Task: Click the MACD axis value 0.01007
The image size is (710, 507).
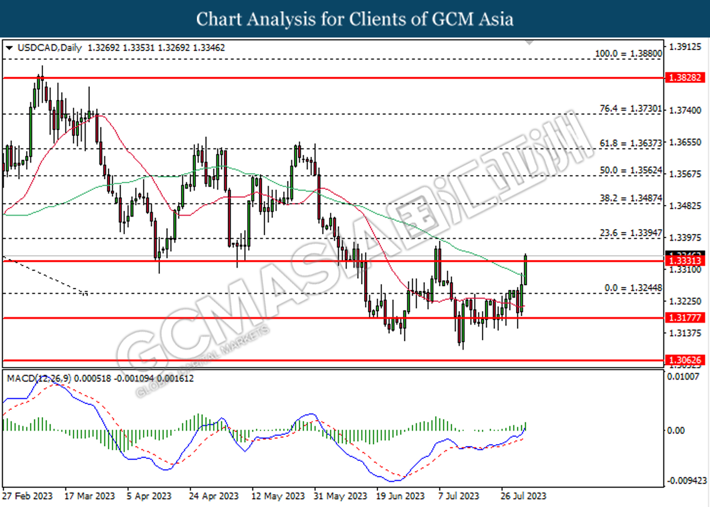Action: click(x=683, y=376)
